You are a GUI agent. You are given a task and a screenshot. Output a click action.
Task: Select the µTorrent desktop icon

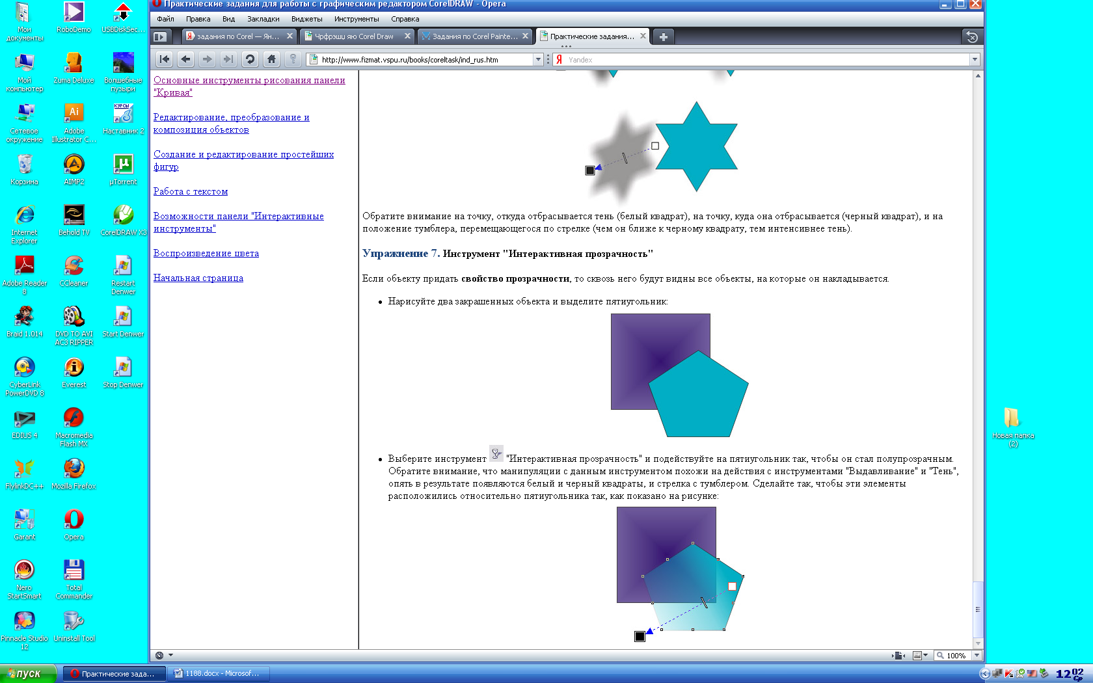[124, 170]
